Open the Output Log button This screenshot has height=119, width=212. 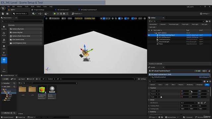coord(20,117)
